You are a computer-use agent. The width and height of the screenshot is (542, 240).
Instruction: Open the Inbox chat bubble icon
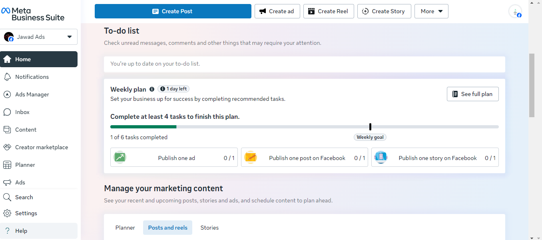7,112
